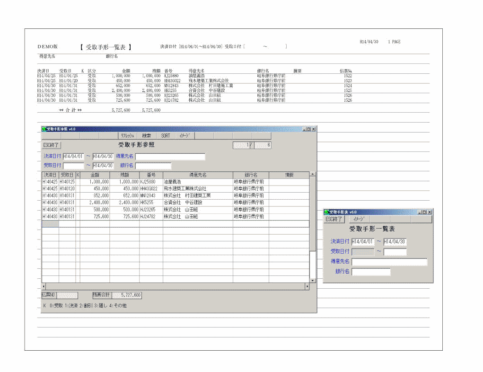This screenshot has width=483, height=372.
Task: Click the 金額 column header in the grid
Action: [x=95, y=175]
